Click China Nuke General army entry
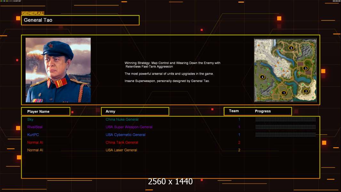This screenshot has height=192, width=341. click(x=122, y=119)
